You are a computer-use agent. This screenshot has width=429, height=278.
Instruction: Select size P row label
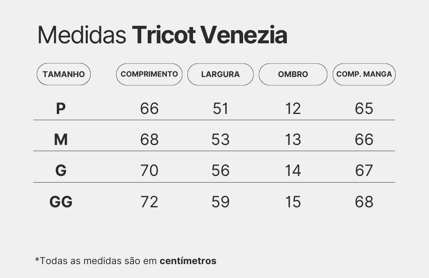click(60, 108)
